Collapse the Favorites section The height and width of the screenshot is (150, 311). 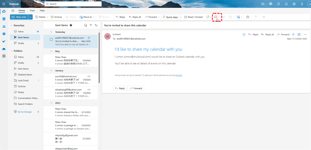[x=11, y=25]
